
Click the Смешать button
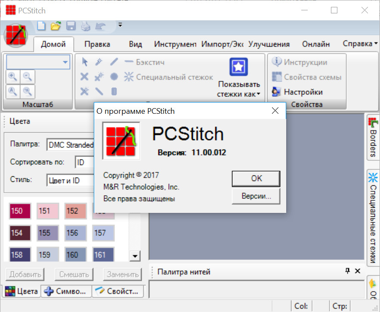tap(74, 275)
